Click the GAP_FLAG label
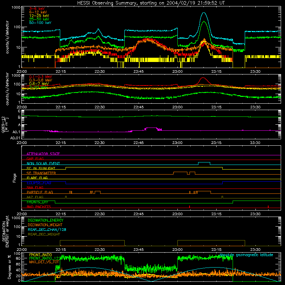285x285 pixels. (x=35, y=159)
